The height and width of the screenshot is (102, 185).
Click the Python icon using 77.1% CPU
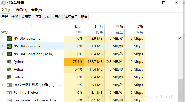(x=9, y=62)
